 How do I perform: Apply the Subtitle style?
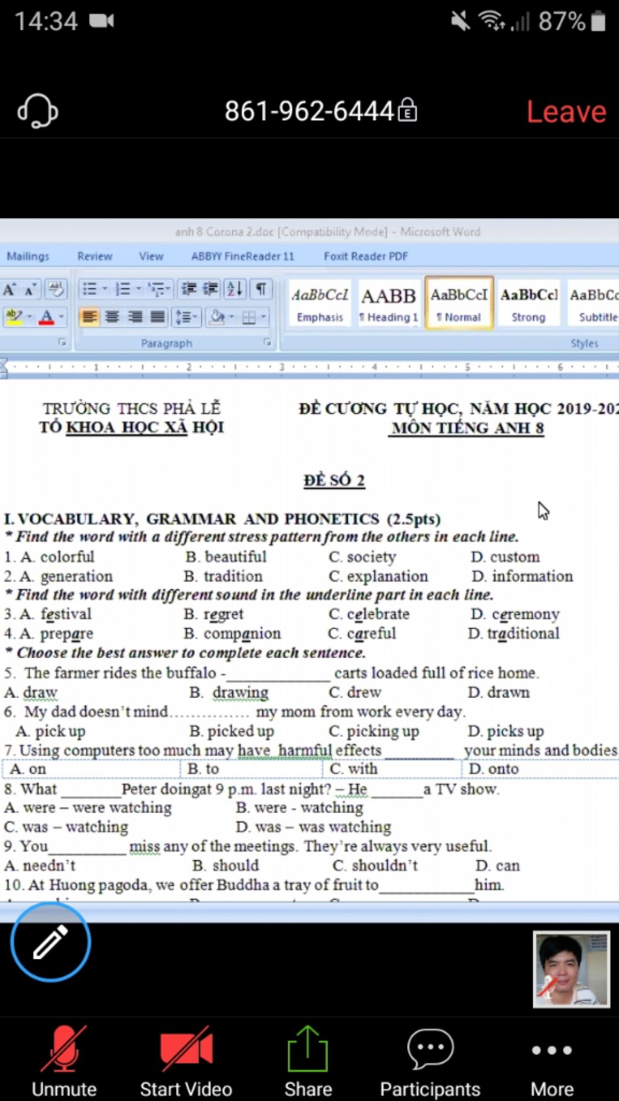595,304
